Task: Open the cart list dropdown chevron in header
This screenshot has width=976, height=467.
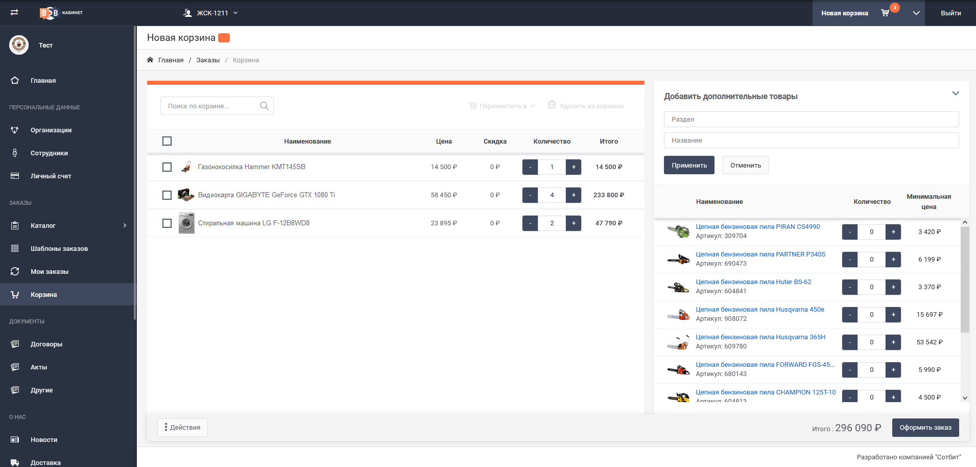Action: point(916,13)
